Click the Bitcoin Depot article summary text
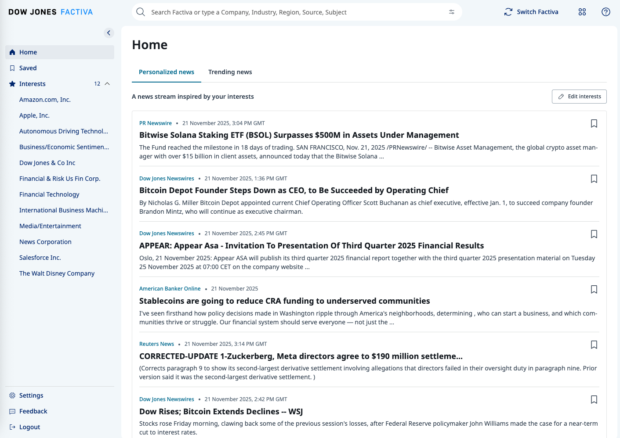The width and height of the screenshot is (620, 438). (x=366, y=207)
